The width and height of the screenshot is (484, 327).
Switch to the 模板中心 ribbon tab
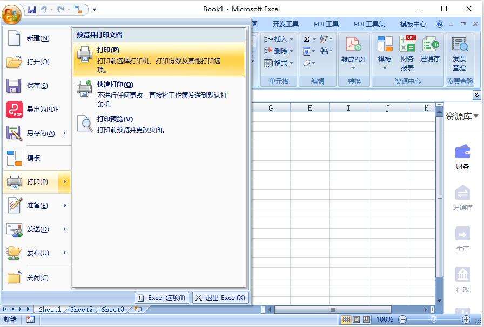(x=413, y=24)
